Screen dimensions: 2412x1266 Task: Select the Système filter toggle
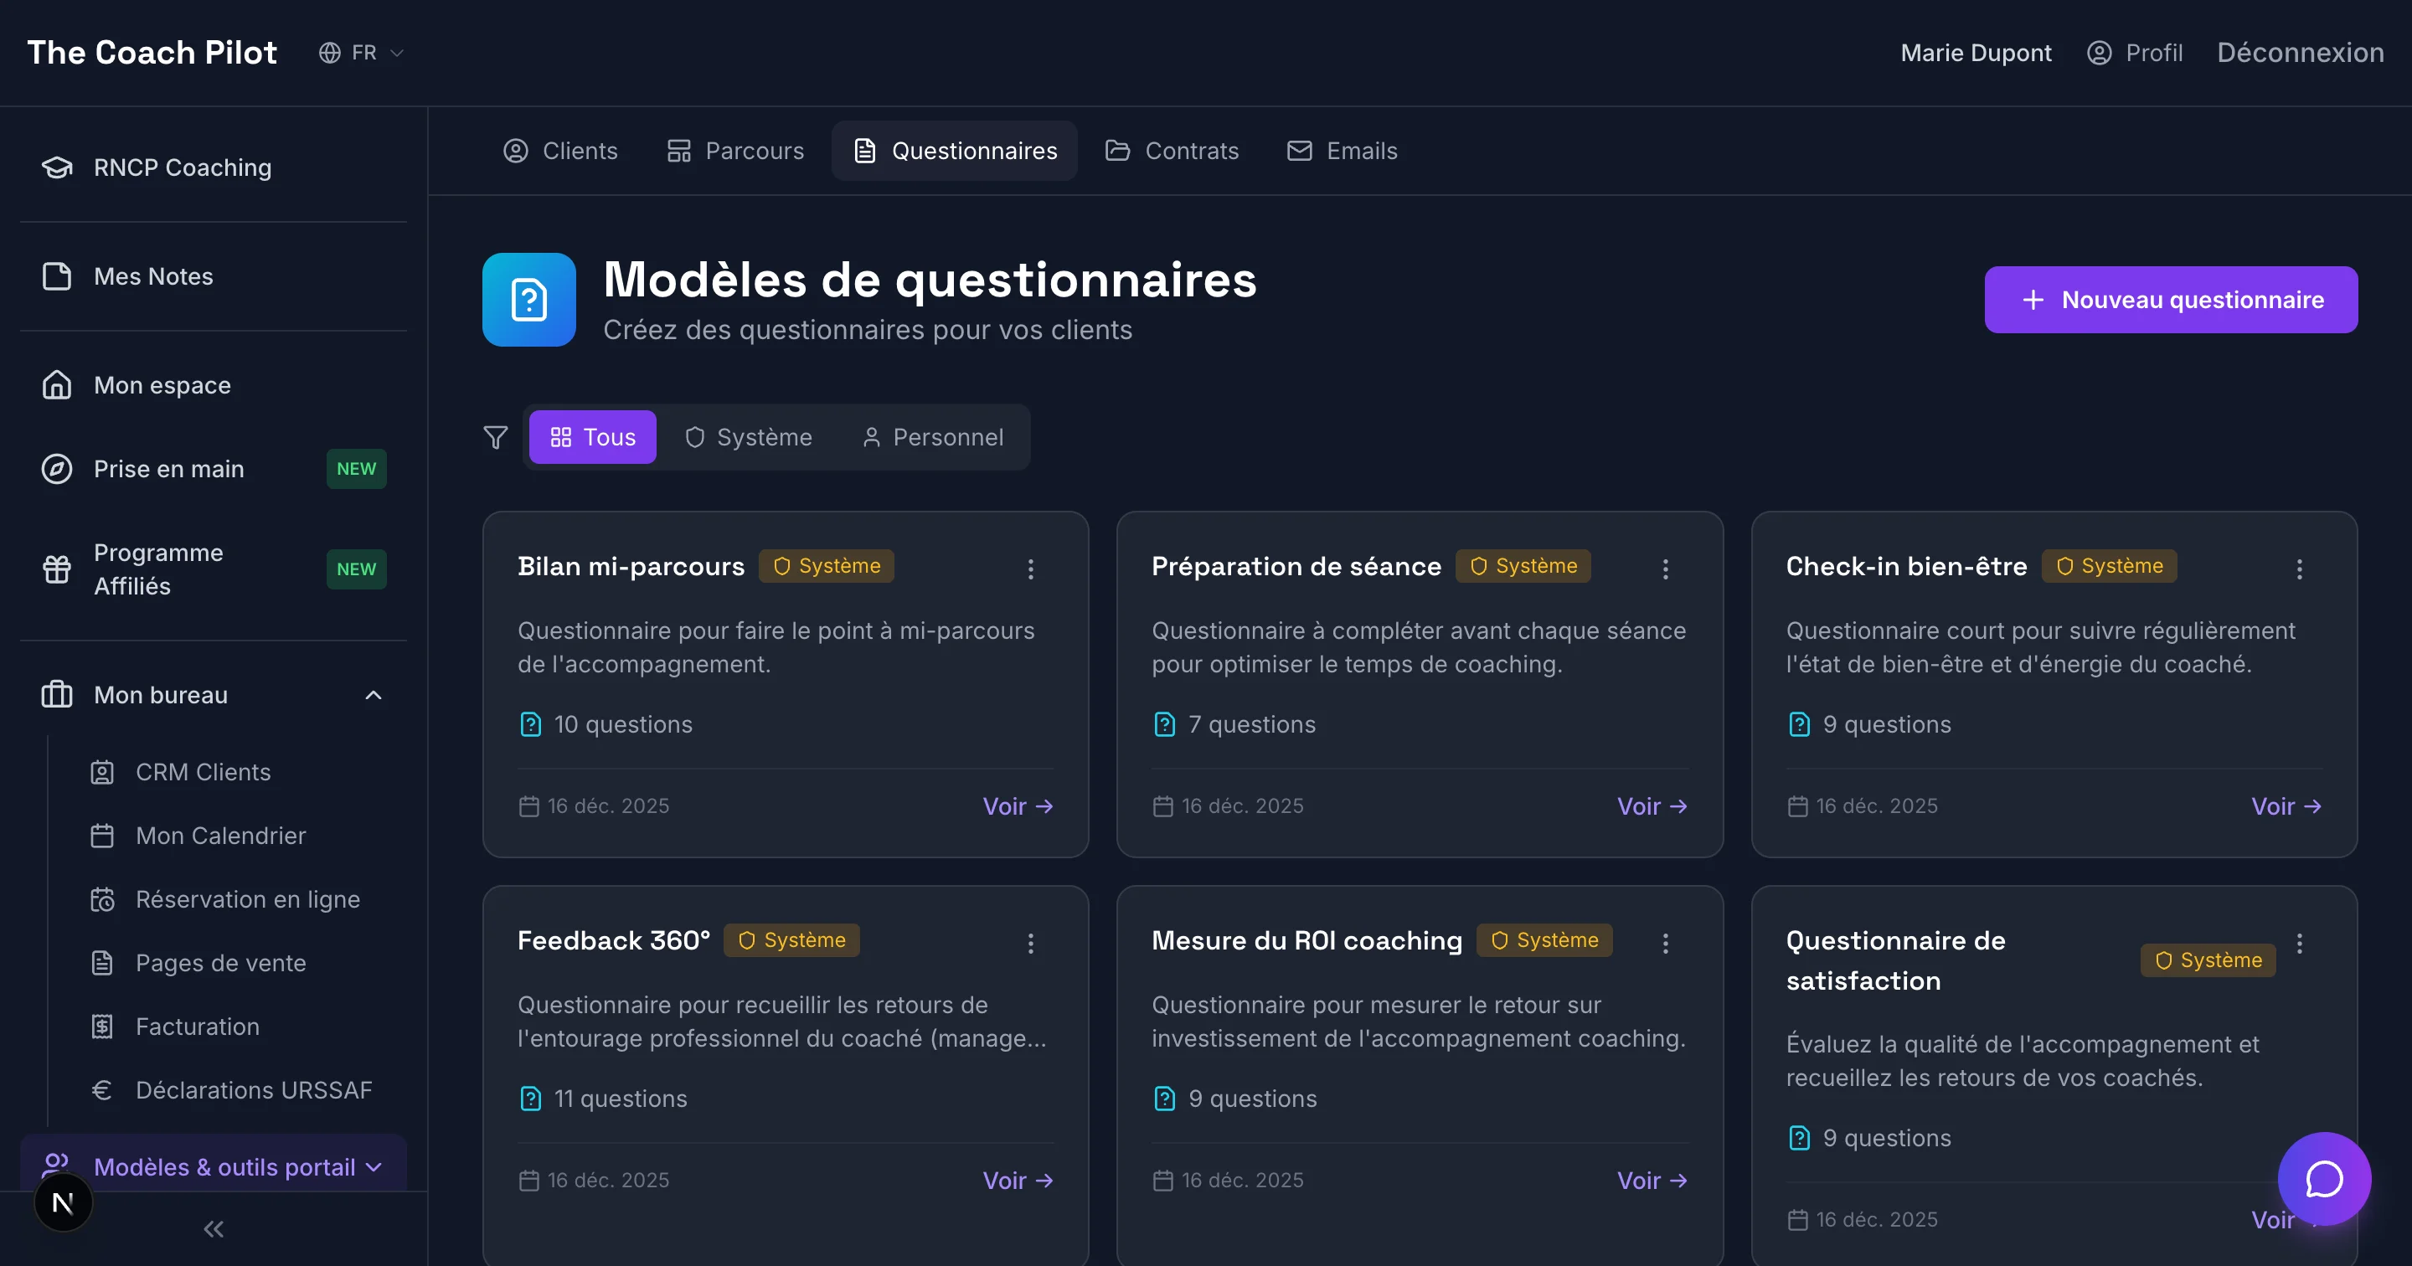(x=748, y=437)
